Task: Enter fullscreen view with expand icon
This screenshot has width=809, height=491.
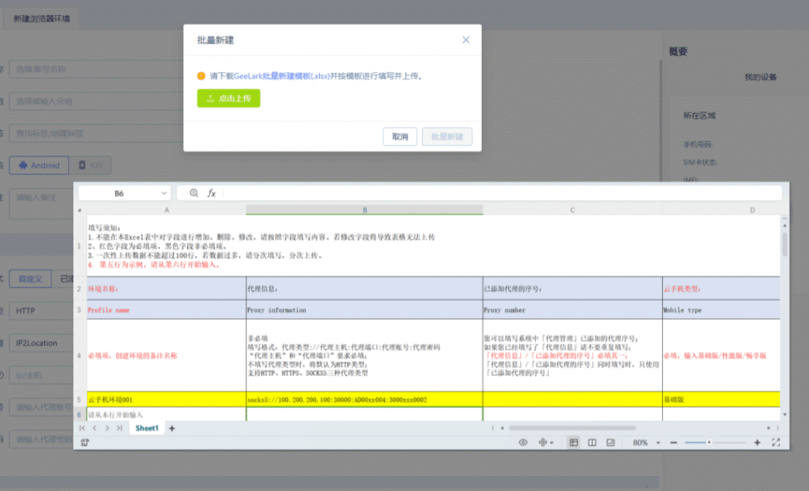Action: click(x=776, y=443)
